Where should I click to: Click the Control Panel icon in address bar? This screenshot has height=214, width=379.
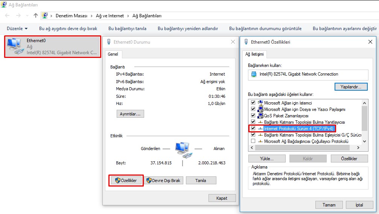[x=45, y=16]
